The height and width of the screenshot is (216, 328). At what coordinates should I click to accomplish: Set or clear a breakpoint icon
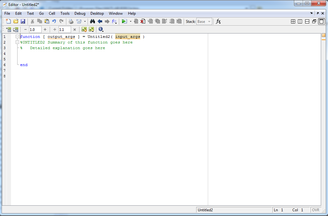[x=136, y=21]
